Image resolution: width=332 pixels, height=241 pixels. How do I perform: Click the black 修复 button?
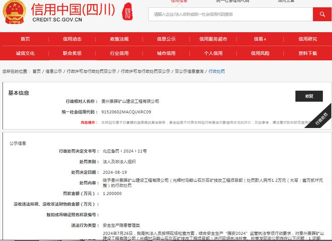pyautogui.click(x=309, y=96)
